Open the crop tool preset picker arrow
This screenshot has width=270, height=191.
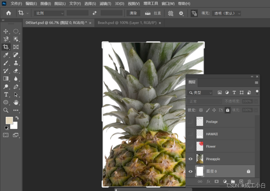(27, 13)
